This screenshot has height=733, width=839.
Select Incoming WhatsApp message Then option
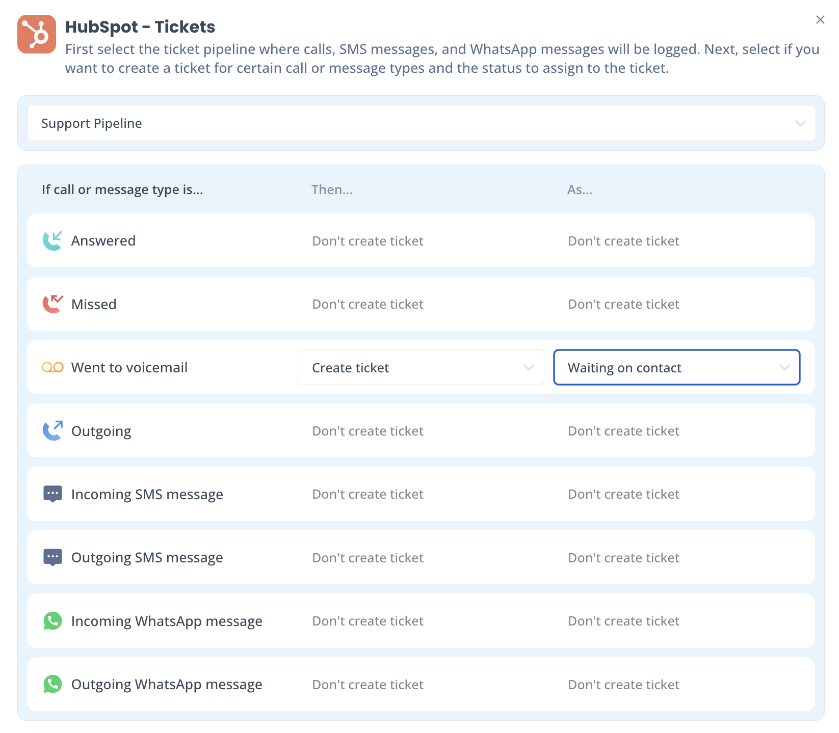[368, 621]
